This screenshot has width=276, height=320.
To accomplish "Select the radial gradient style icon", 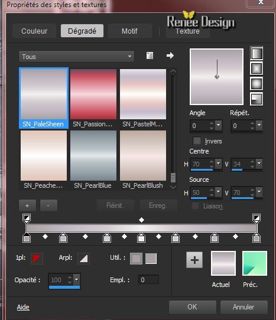I will pyautogui.click(x=256, y=99).
